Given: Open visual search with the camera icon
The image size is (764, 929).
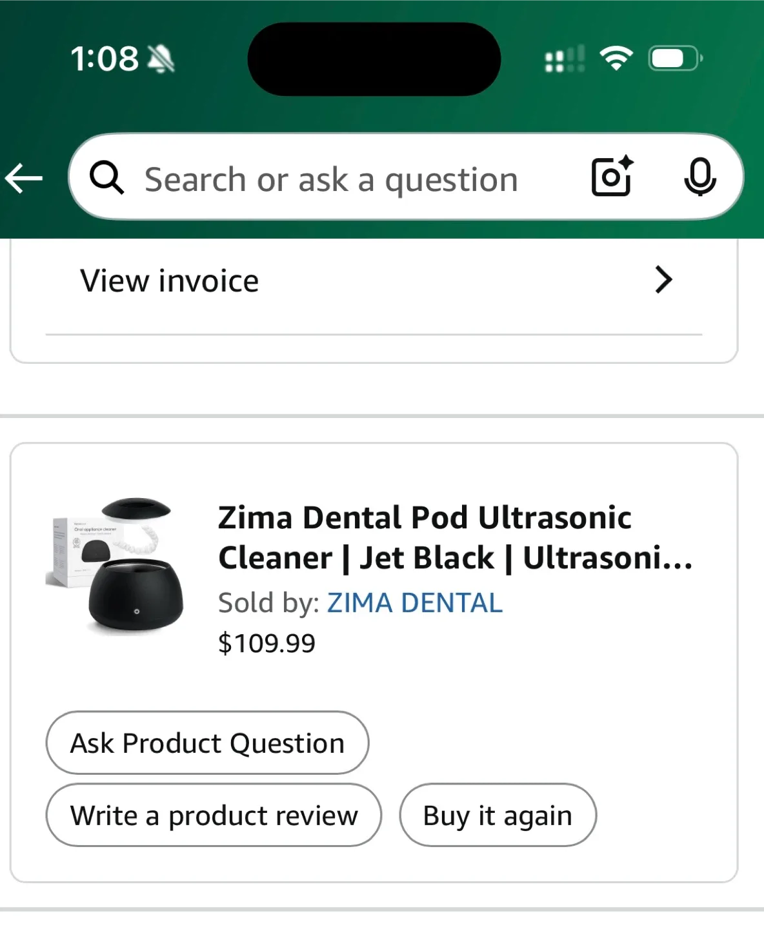Looking at the screenshot, I should tap(610, 177).
